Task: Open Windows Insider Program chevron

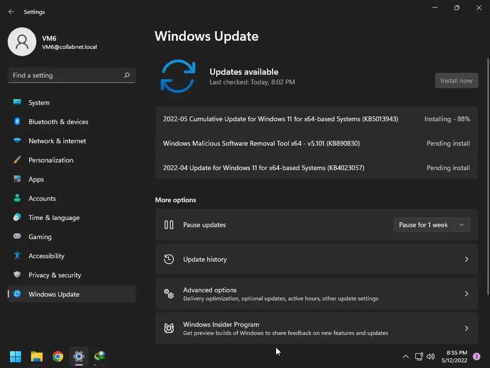Action: [466, 328]
